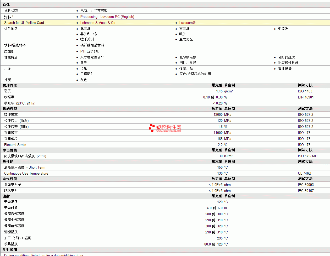Click the Lehmann & Voss & Co. link
Image resolution: width=330 pixels, height=256 pixels.
[x=98, y=23]
